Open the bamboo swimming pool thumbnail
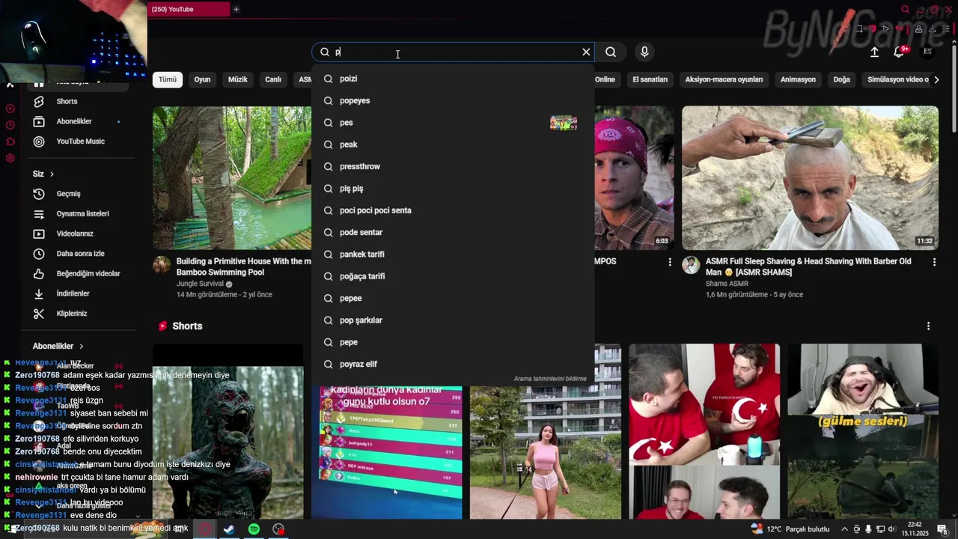The image size is (958, 539). tap(232, 177)
